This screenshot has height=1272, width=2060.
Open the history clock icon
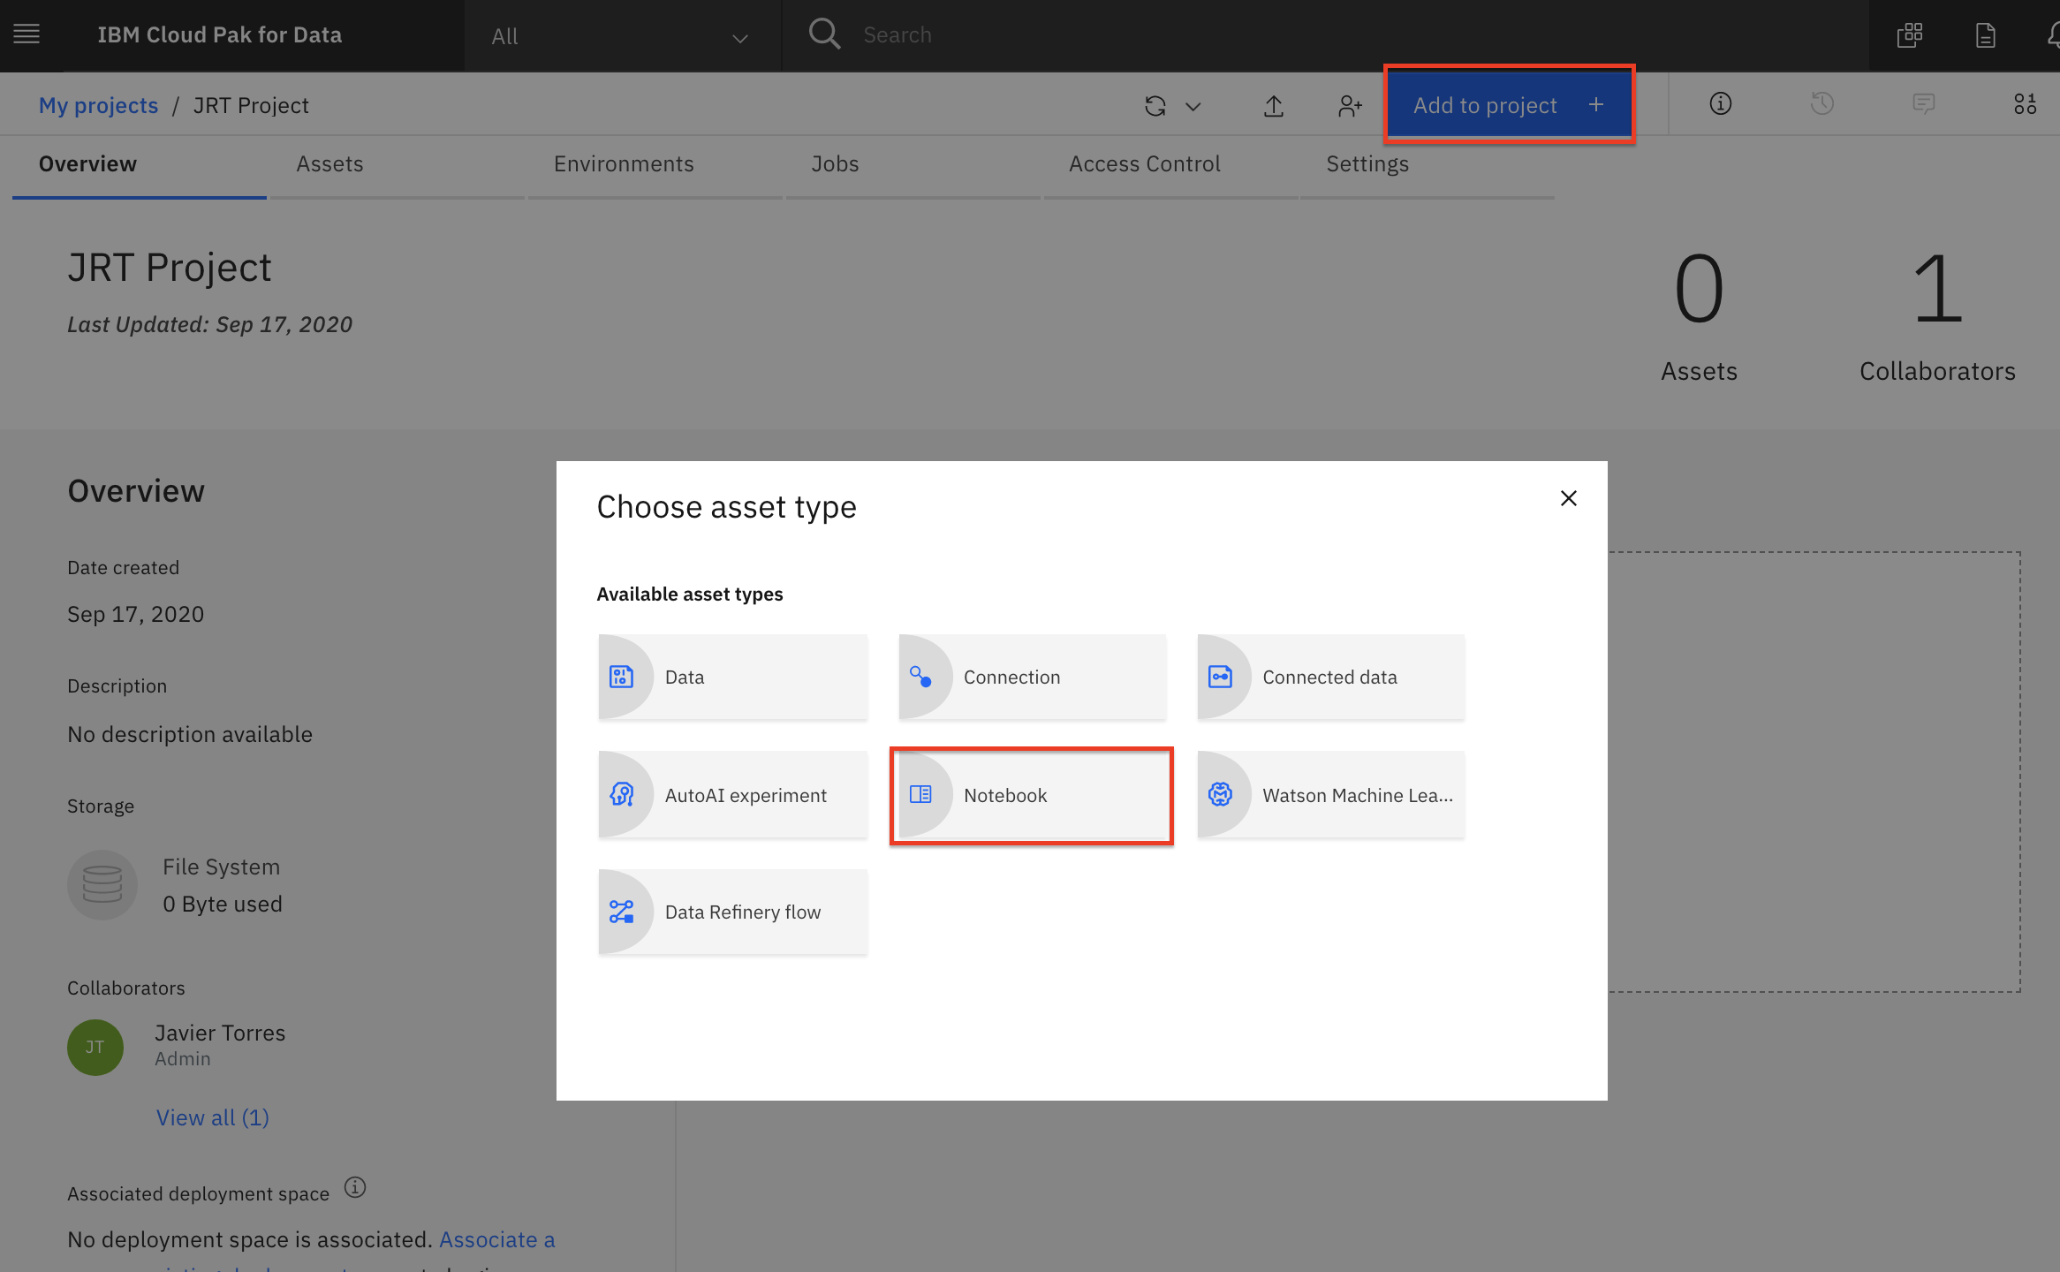[1821, 104]
